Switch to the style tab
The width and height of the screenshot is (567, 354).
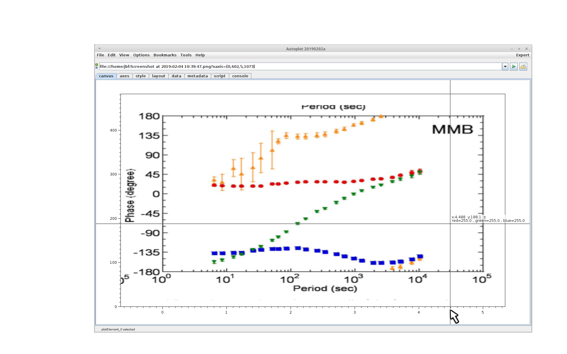[x=141, y=76]
